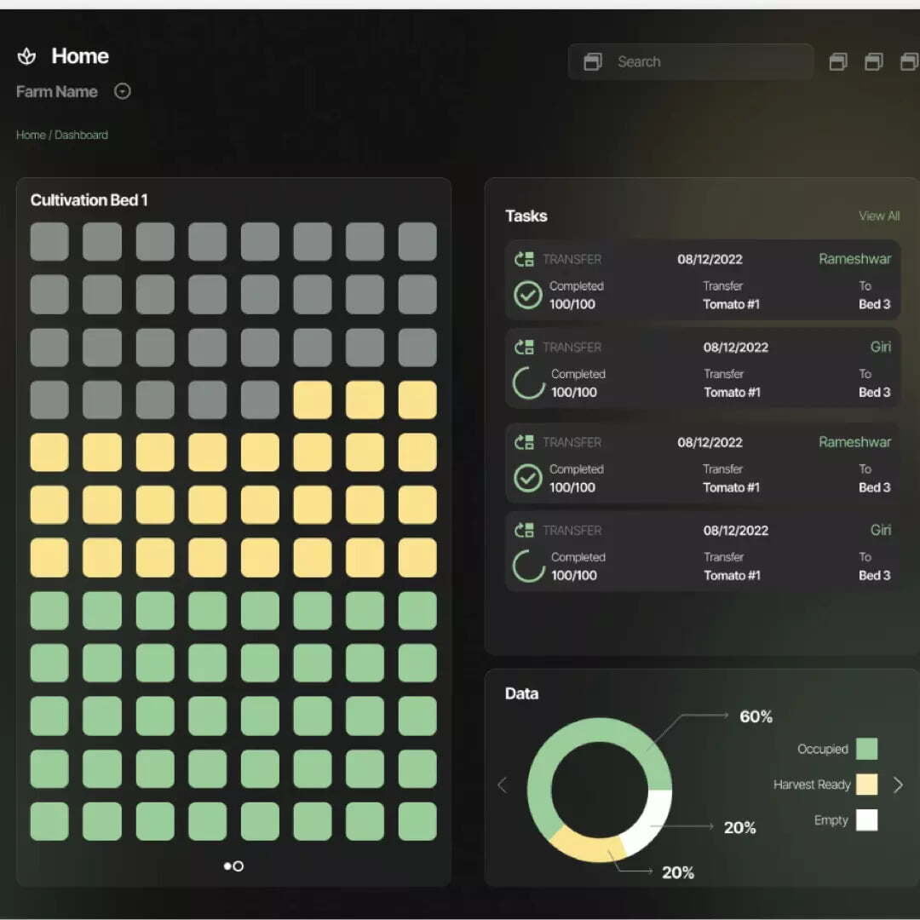Click Tomato #1 on first task card
Image resolution: width=920 pixels, height=920 pixels.
click(x=731, y=304)
